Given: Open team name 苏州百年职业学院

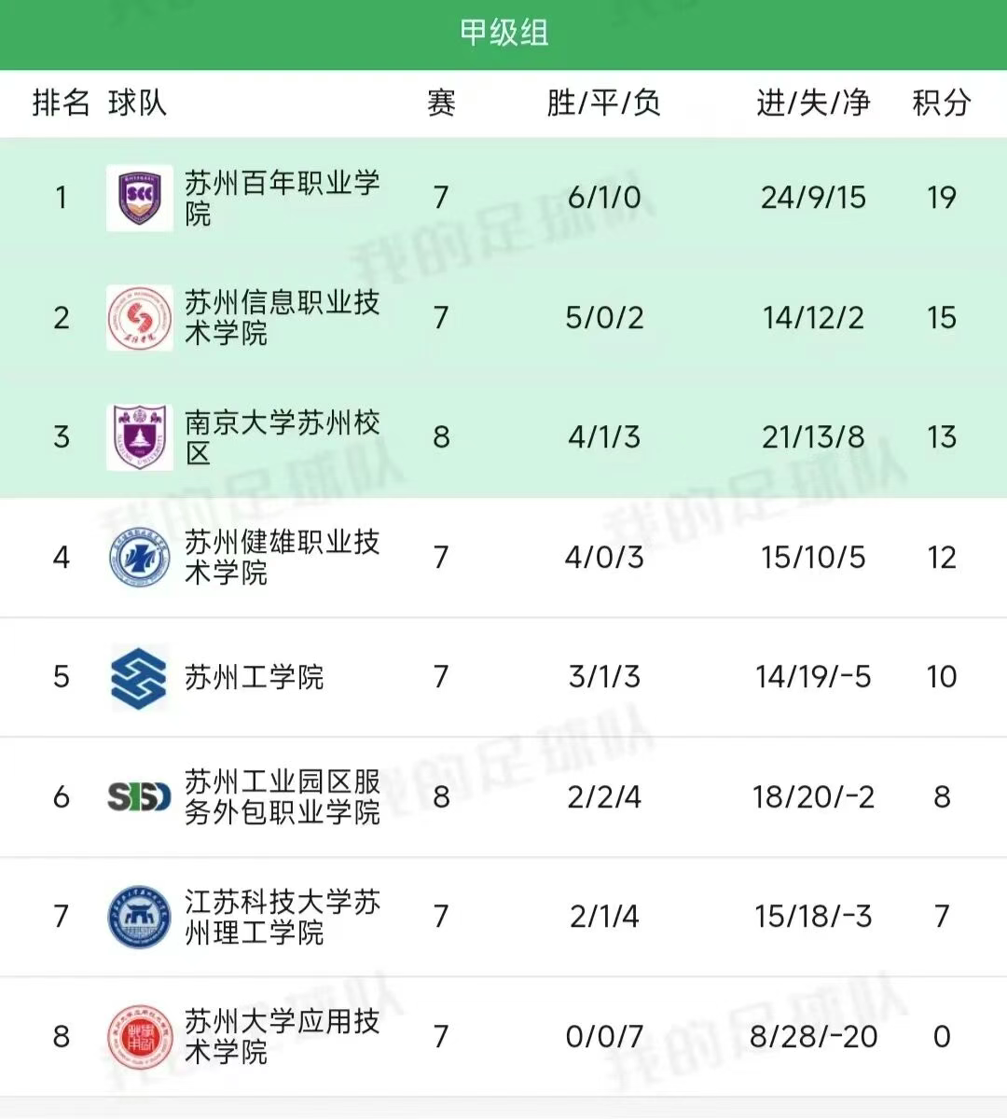Looking at the screenshot, I should pos(282,198).
